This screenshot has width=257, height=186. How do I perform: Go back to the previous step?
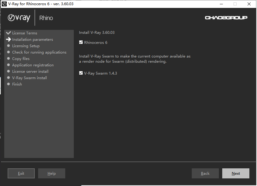(x=205, y=174)
